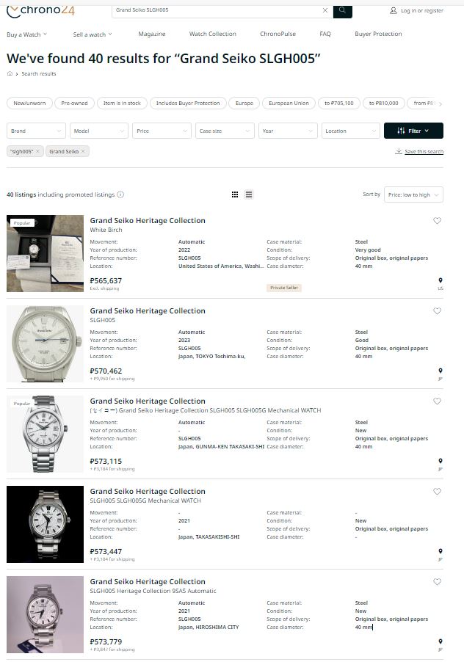464x662 pixels.
Task: Click the home breadcrumb icon
Action: [10, 73]
